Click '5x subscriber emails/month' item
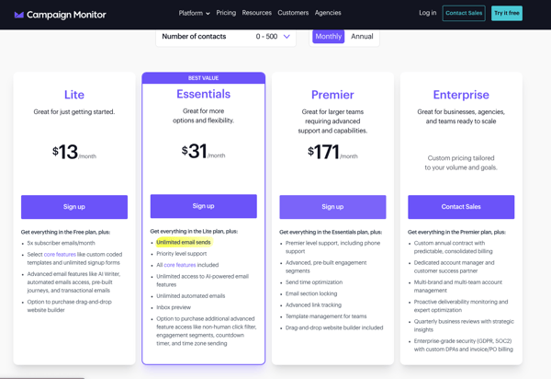Viewport: 551px width, 379px height. tap(62, 243)
